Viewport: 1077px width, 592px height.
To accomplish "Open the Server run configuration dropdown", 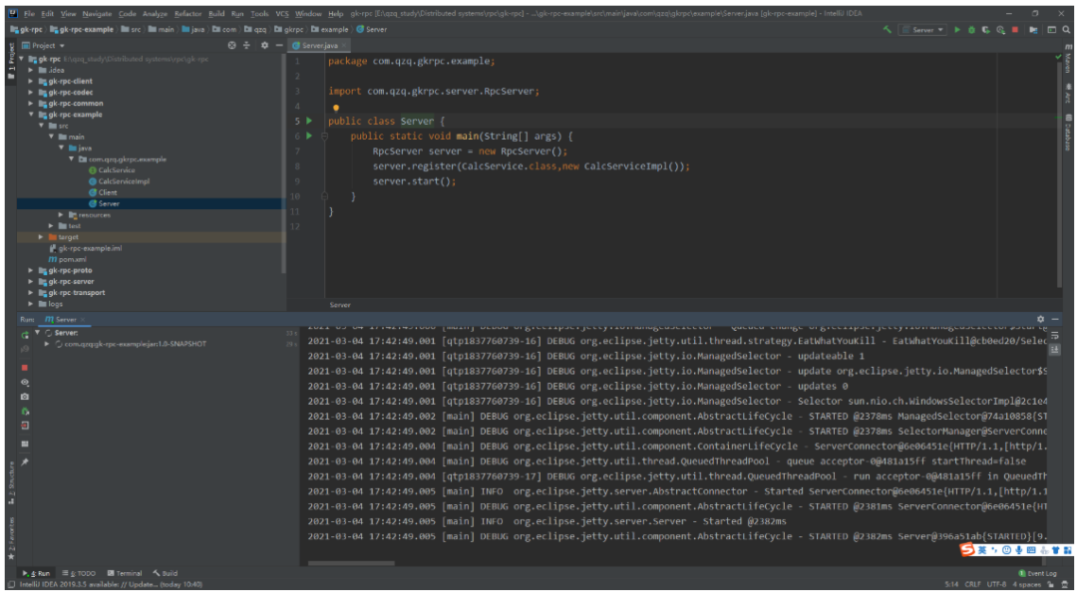I will click(923, 30).
